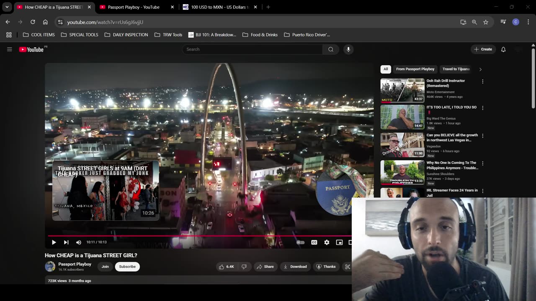Reload the current page
The height and width of the screenshot is (301, 536).
click(33, 22)
